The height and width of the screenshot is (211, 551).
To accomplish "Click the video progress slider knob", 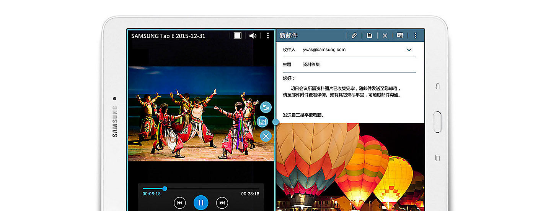I will [x=165, y=188].
